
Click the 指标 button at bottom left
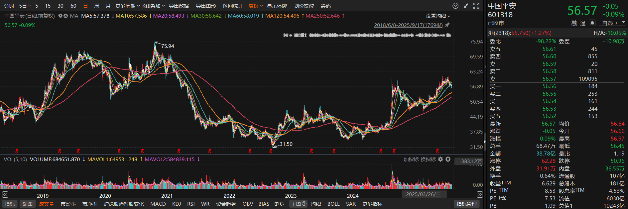pos(10,204)
